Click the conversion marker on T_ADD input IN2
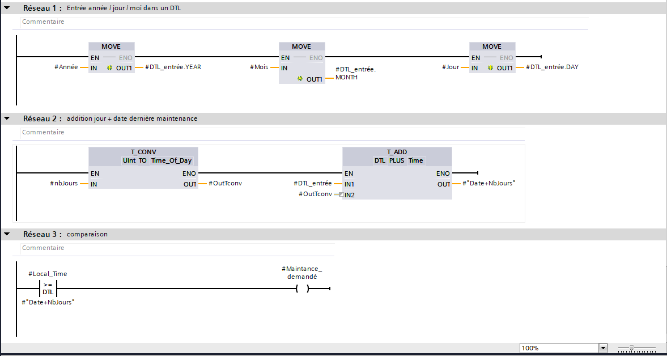Viewport: 667px width, 356px height. pyautogui.click(x=339, y=194)
